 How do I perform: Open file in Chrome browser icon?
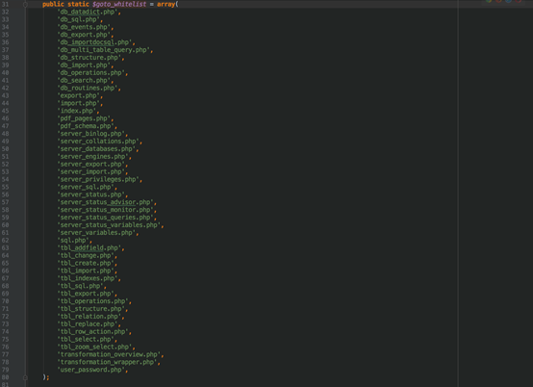point(489,1)
